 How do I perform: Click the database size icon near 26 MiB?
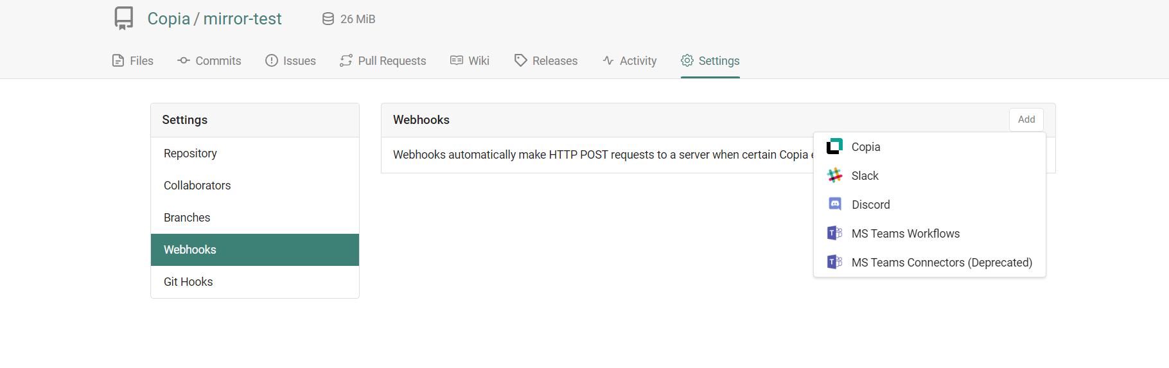click(x=328, y=19)
